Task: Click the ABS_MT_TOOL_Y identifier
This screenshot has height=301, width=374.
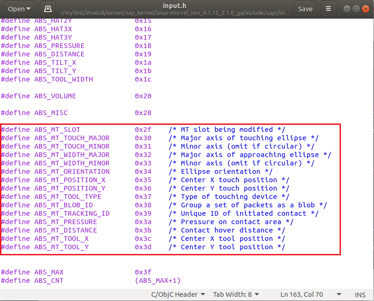Action: click(x=61, y=247)
